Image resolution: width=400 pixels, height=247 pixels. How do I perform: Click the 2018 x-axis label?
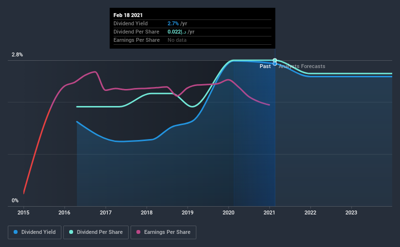(147, 212)
